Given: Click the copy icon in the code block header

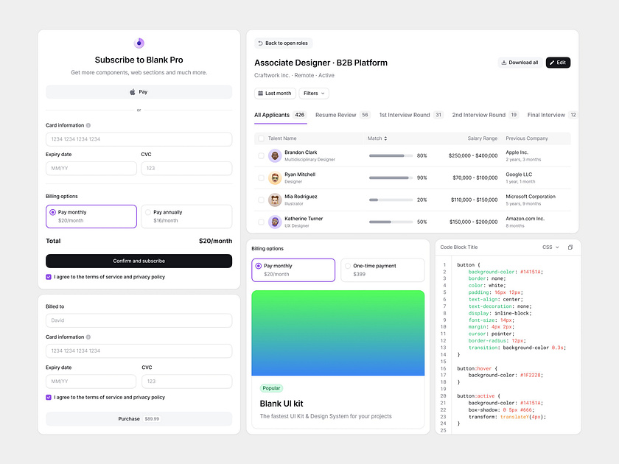Looking at the screenshot, I should click(x=570, y=247).
